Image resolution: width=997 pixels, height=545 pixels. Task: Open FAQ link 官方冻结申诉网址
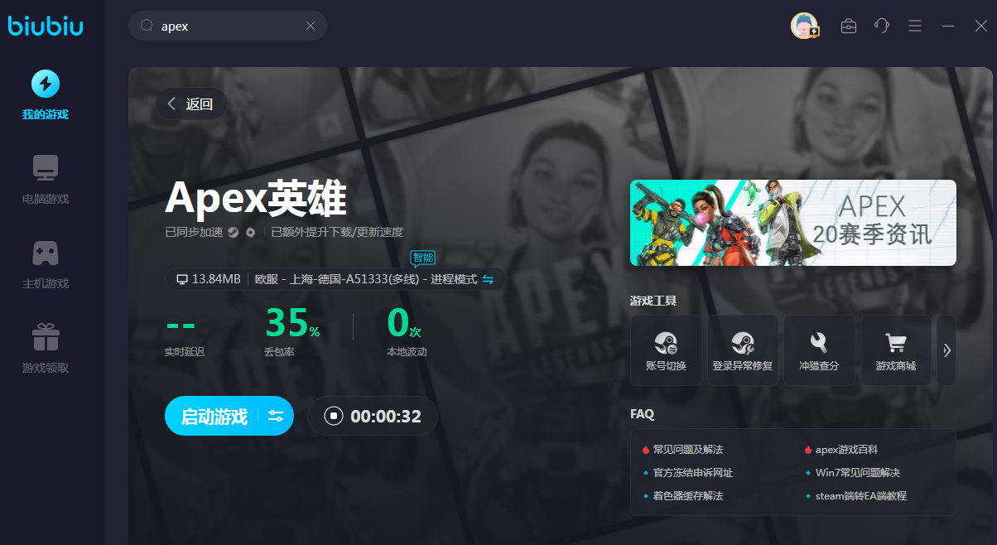(692, 472)
